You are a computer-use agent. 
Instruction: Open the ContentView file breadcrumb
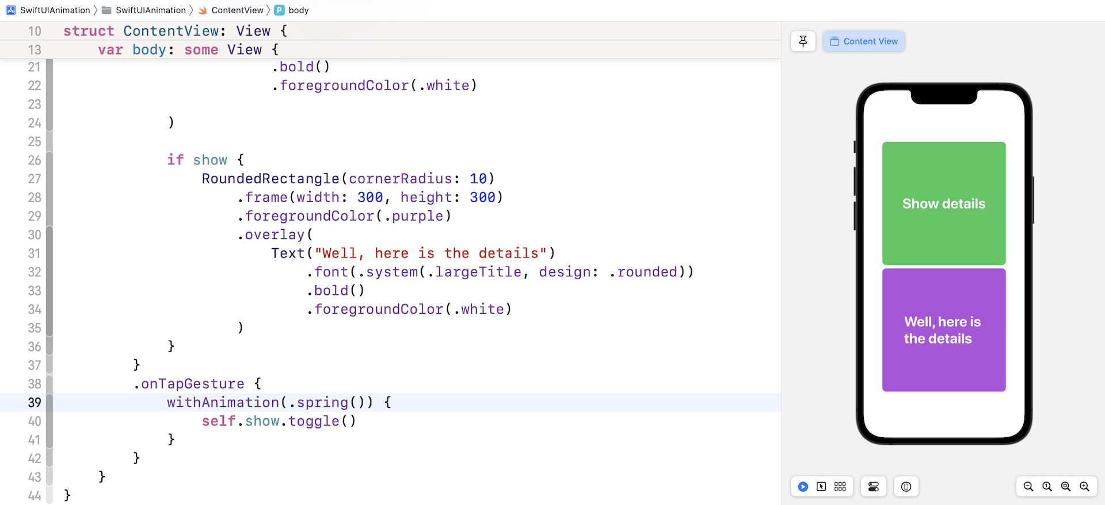237,10
